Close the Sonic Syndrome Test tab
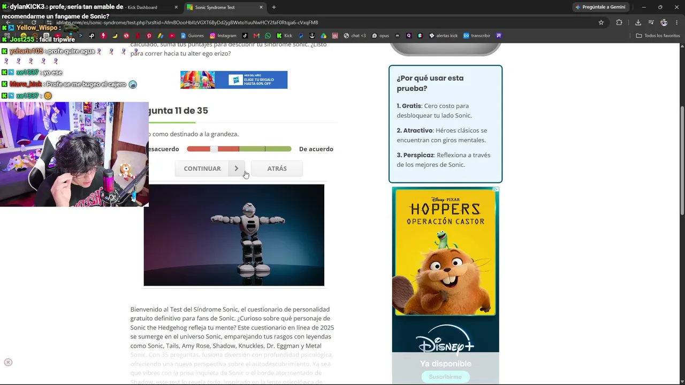The height and width of the screenshot is (385, 685). (261, 7)
